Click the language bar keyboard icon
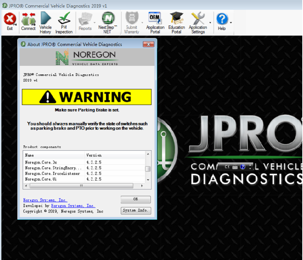 coord(235,167)
